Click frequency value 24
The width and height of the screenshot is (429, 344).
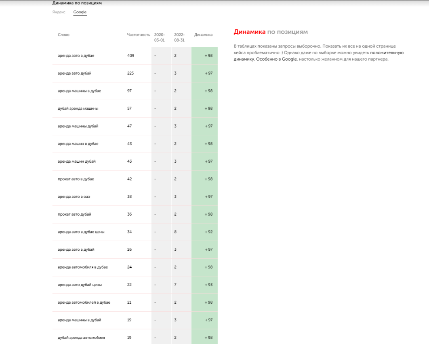pos(129,267)
